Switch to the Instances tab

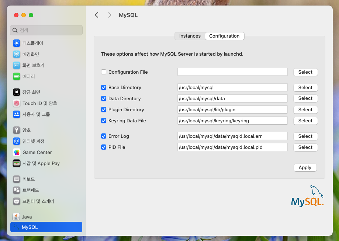(190, 36)
